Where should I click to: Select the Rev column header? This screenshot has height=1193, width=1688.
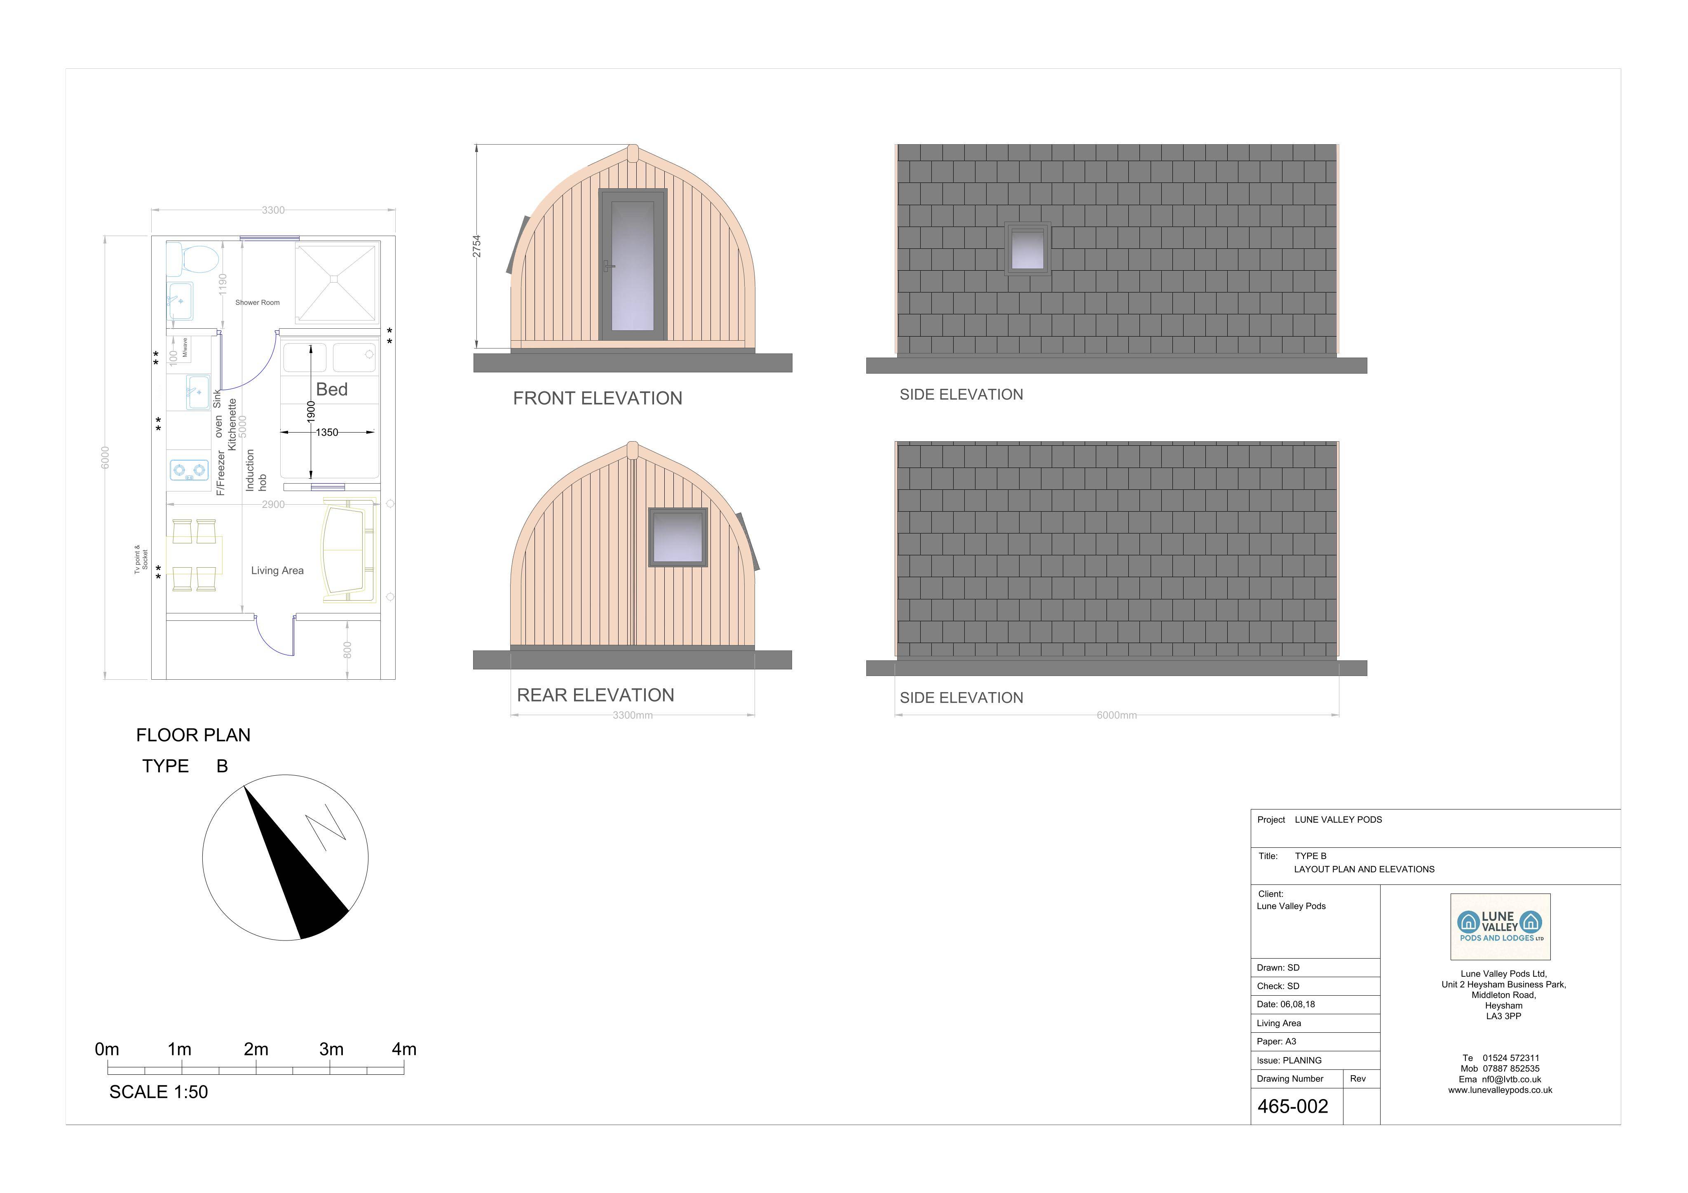pyautogui.click(x=1362, y=1079)
